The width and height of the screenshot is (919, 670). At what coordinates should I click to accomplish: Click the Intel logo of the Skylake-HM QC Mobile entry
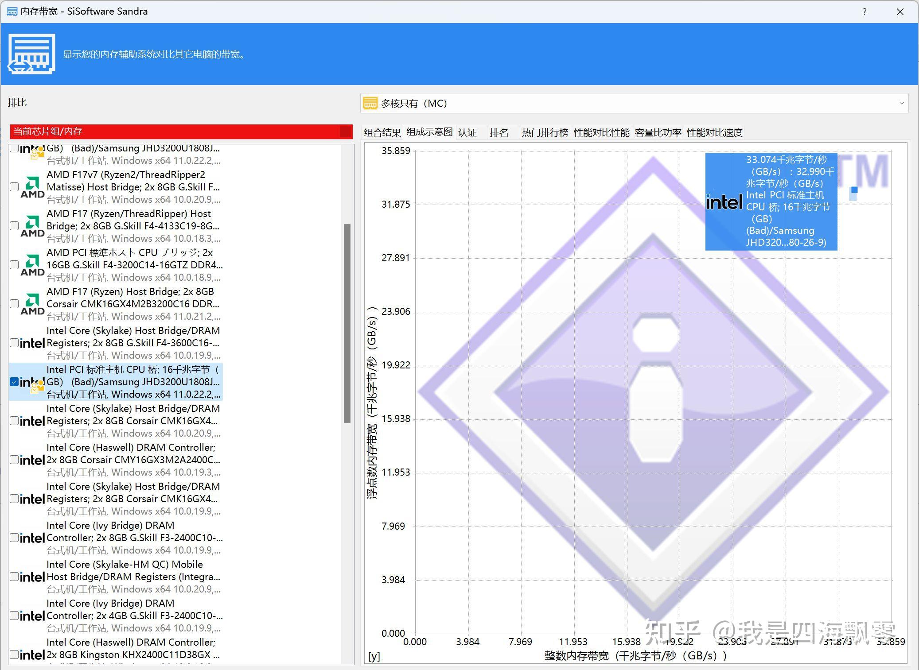click(32, 577)
